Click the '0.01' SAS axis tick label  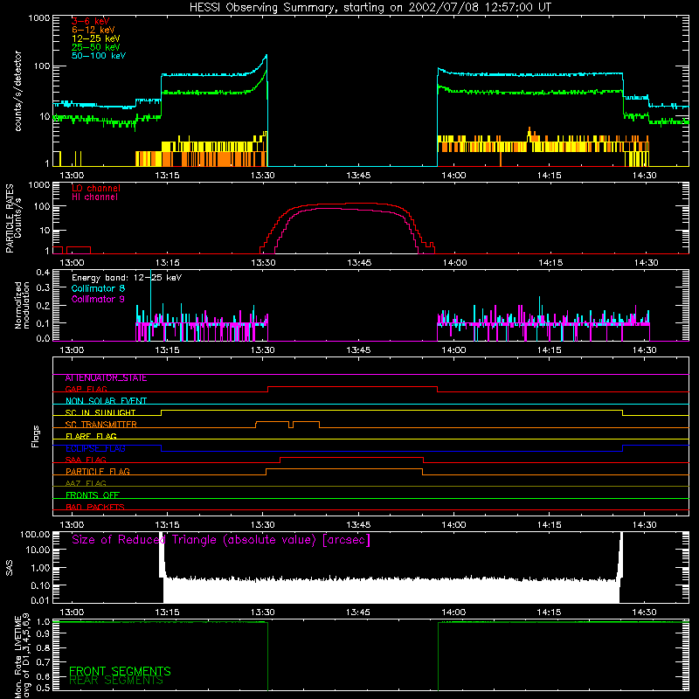tap(40, 600)
